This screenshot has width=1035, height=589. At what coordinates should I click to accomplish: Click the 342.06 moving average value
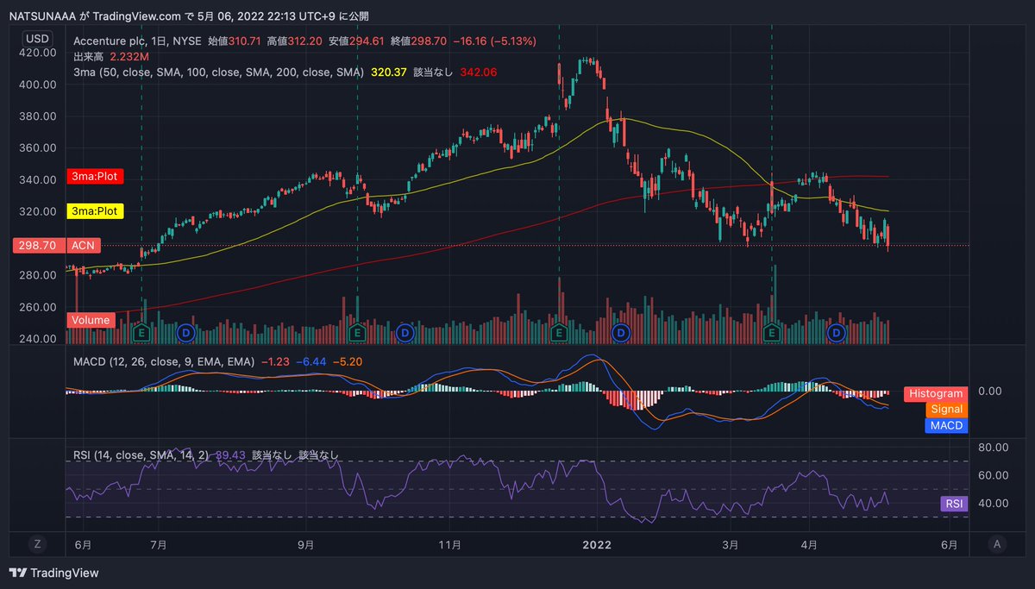click(479, 72)
